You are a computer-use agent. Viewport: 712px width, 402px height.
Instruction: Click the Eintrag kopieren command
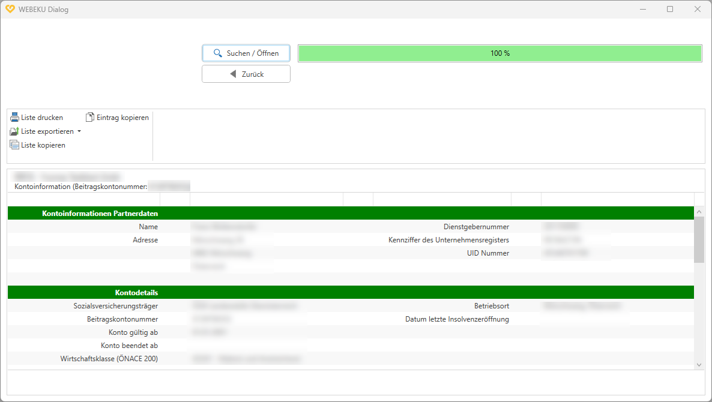tap(123, 116)
